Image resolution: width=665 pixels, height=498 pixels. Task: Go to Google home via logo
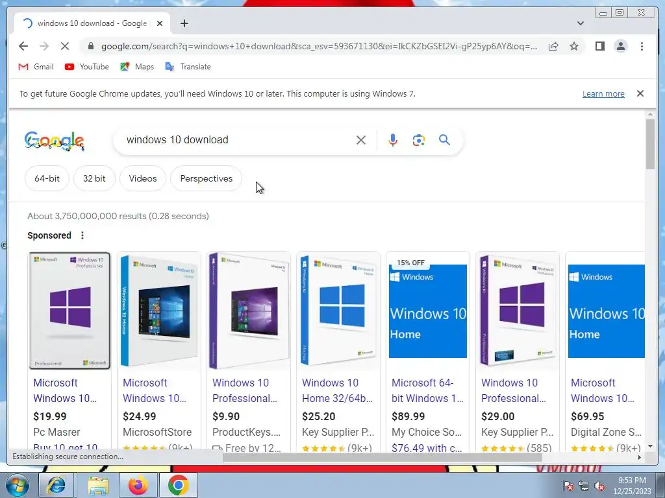[x=55, y=141]
